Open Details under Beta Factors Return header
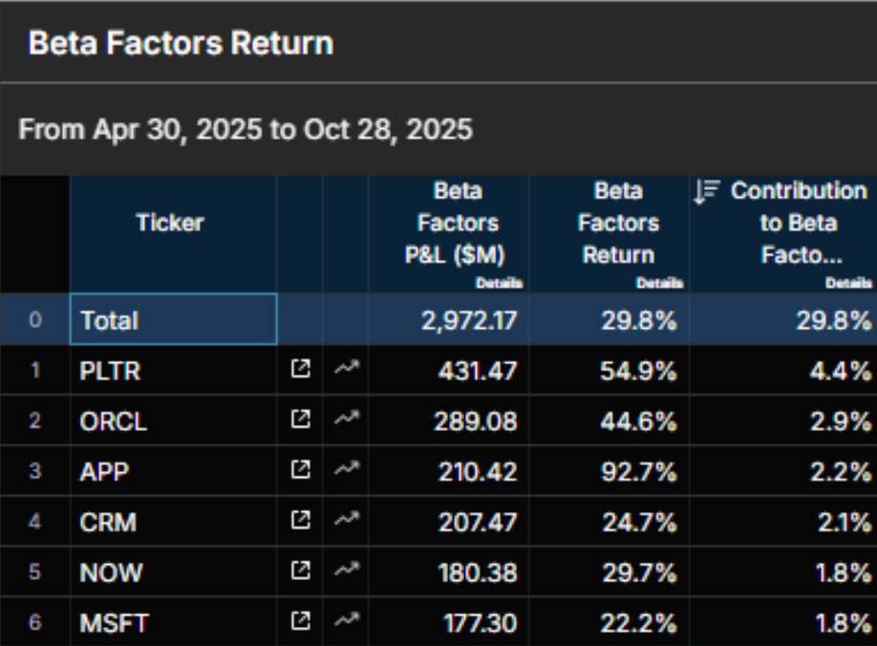This screenshot has width=877, height=646. 659,283
